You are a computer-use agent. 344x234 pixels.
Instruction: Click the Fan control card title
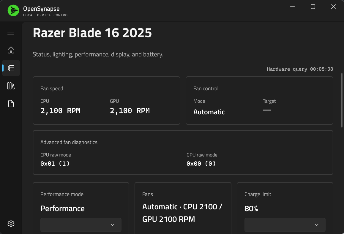pyautogui.click(x=206, y=88)
